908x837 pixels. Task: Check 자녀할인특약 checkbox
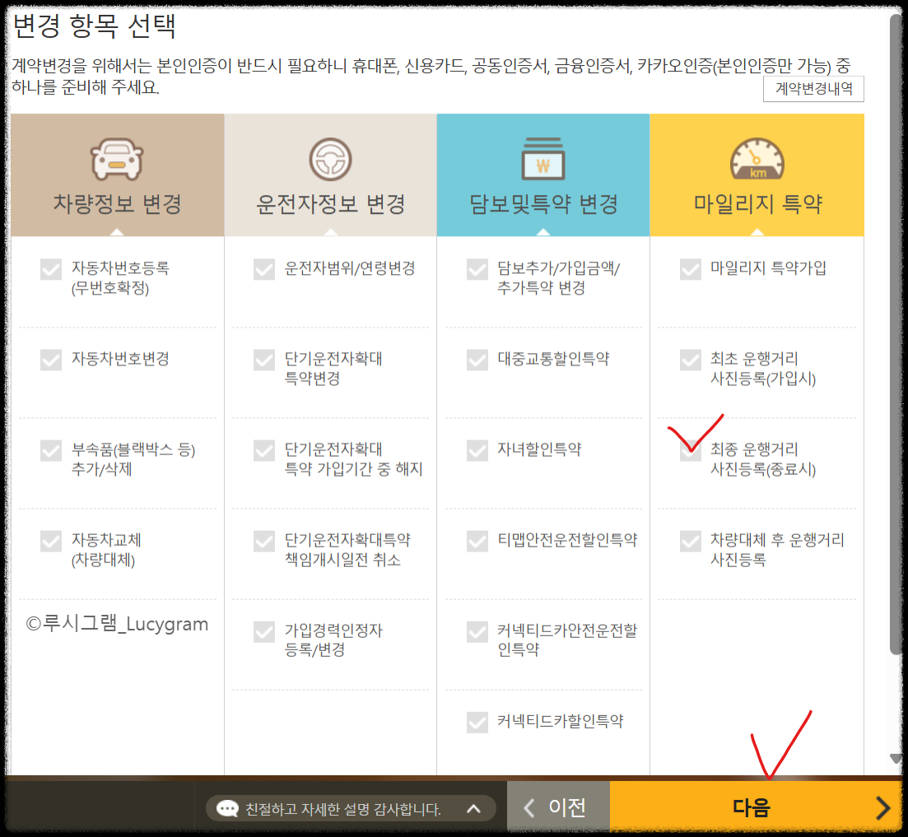477,450
